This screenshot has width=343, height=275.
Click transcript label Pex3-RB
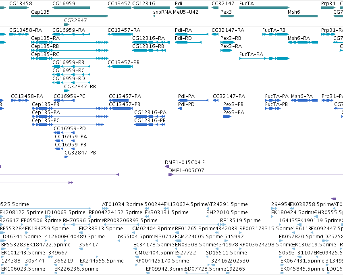pyautogui.click(x=231, y=38)
